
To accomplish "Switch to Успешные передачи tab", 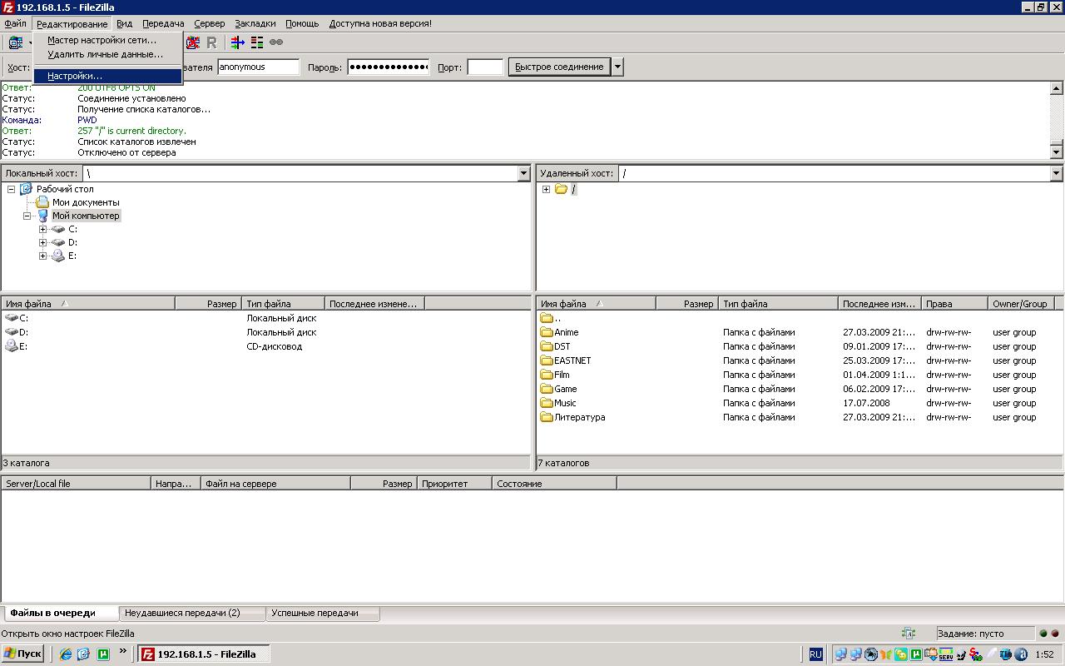I will click(322, 614).
